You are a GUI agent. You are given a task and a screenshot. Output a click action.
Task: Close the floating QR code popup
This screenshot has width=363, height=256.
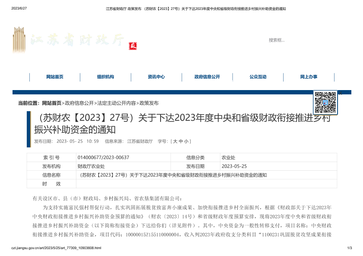(340, 93)
